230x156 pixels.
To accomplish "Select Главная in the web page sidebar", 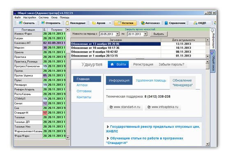I will click(87, 79).
